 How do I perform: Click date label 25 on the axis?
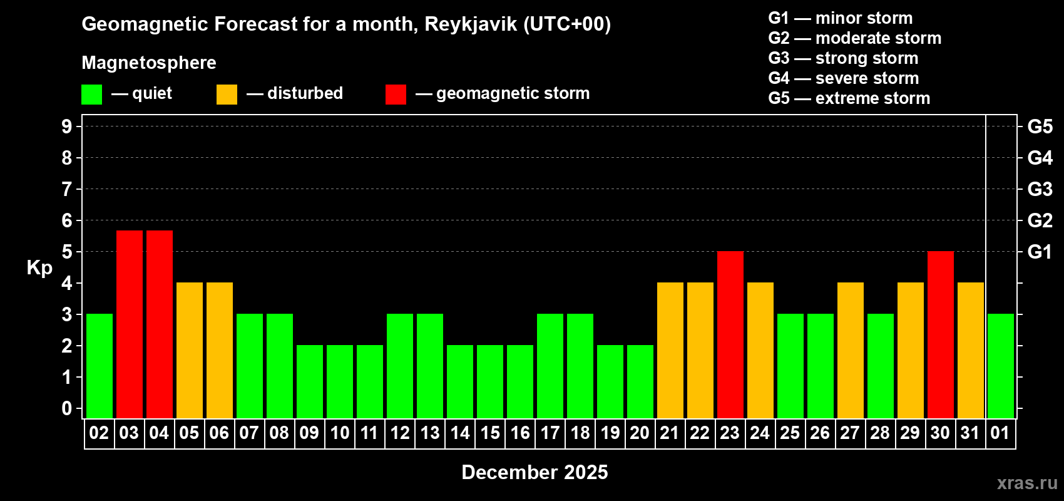coord(790,433)
